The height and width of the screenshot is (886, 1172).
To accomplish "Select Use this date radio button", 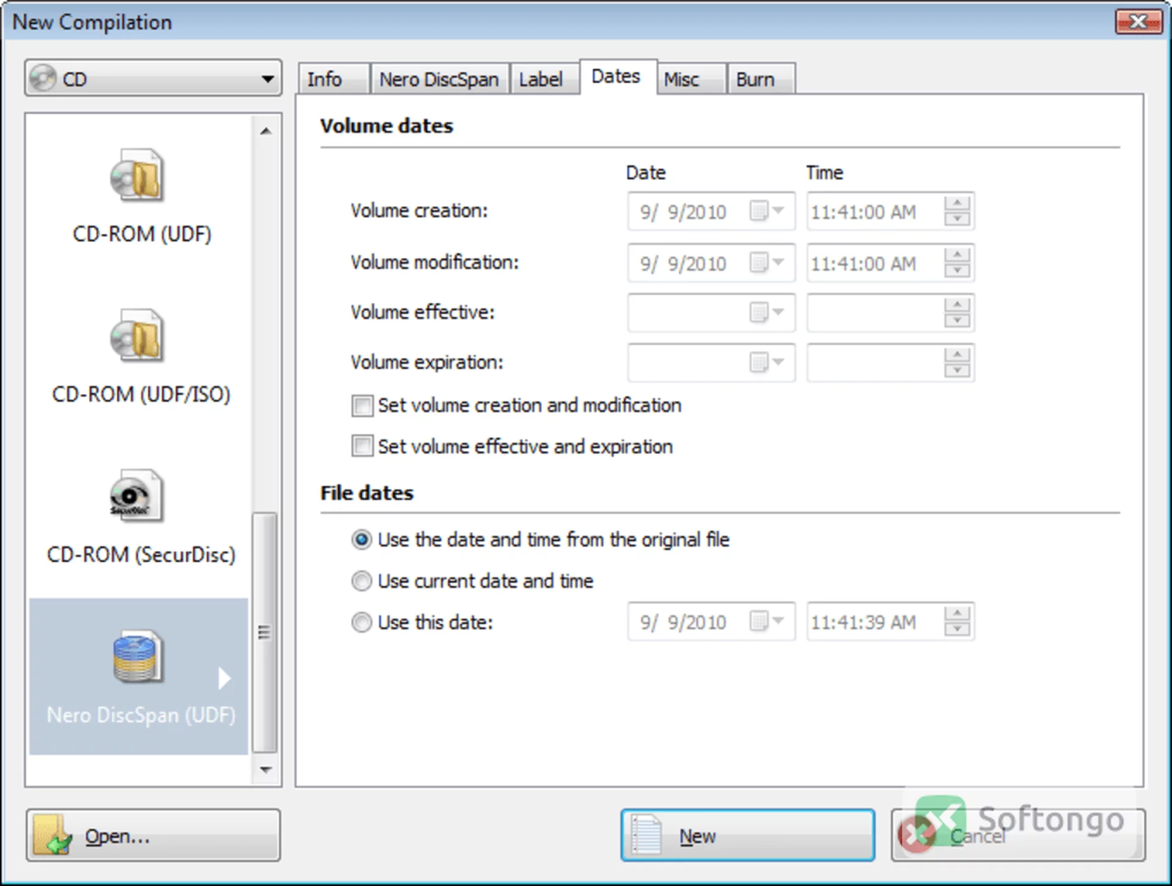I will 362,622.
